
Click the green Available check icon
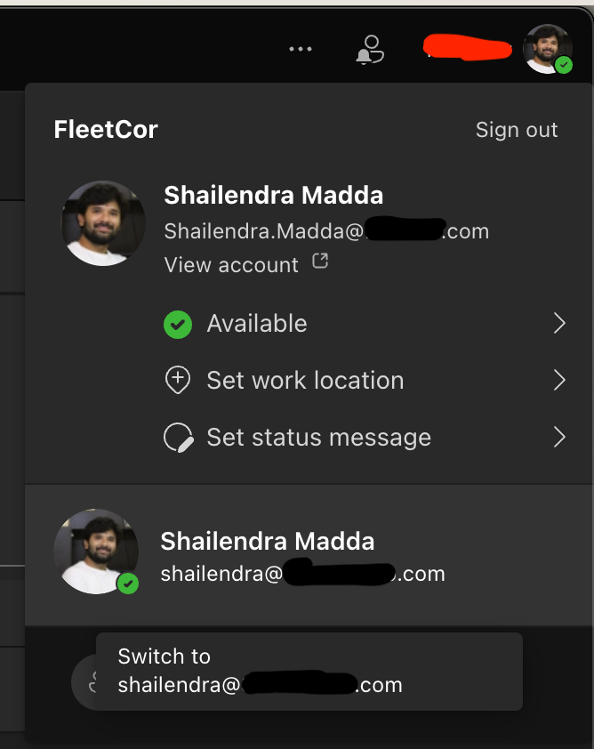[178, 324]
